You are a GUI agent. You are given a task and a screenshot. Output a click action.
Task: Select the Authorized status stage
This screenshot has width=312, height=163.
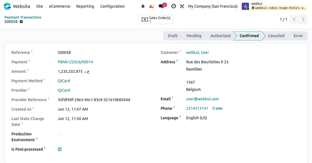(x=220, y=36)
